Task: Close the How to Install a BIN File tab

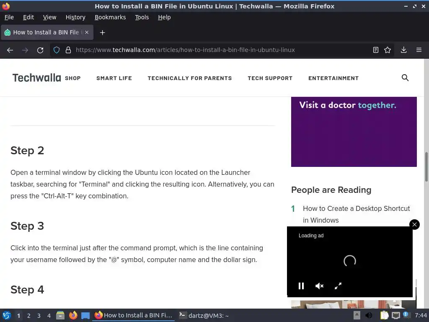Action: [x=87, y=32]
